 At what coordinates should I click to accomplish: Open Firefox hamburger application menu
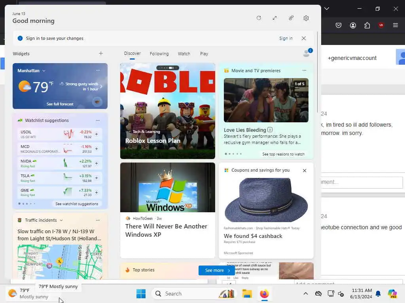pos(395,25)
